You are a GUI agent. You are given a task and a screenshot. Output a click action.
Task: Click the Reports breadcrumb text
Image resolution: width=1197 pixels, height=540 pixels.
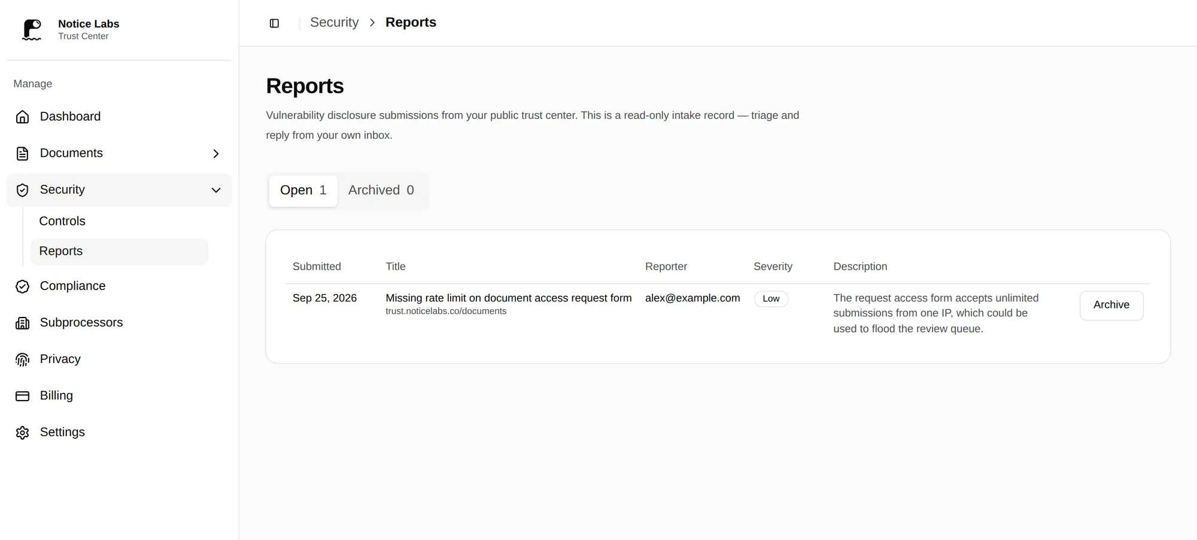411,22
